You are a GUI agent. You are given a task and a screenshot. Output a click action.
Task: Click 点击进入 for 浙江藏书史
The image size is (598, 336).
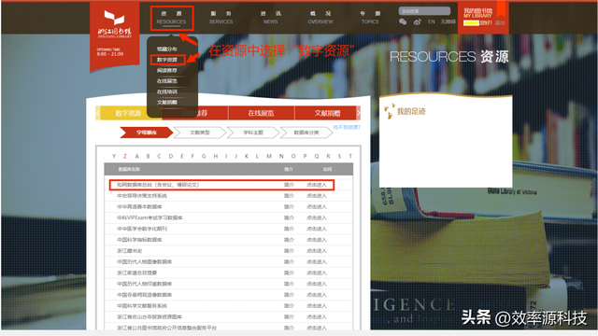(317, 251)
